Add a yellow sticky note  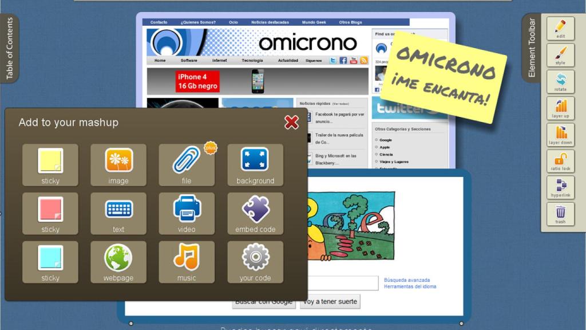[50, 166]
